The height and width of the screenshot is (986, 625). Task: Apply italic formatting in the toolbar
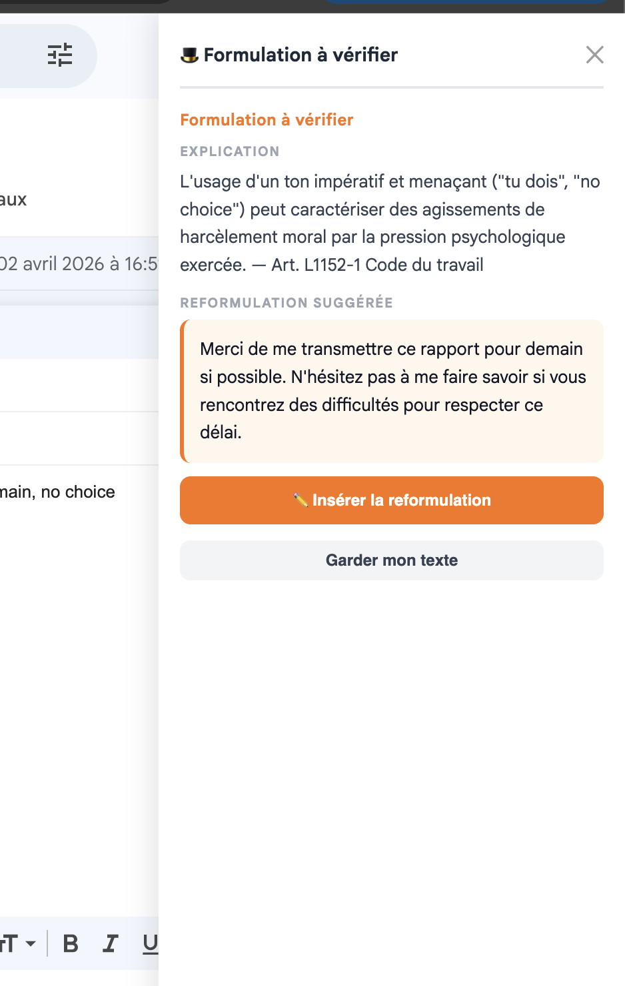110,943
